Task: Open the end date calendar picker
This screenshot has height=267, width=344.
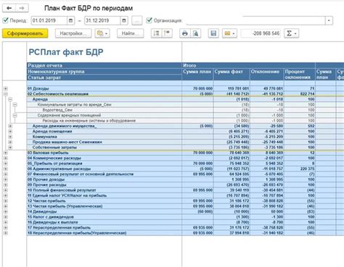Action: click(x=124, y=20)
